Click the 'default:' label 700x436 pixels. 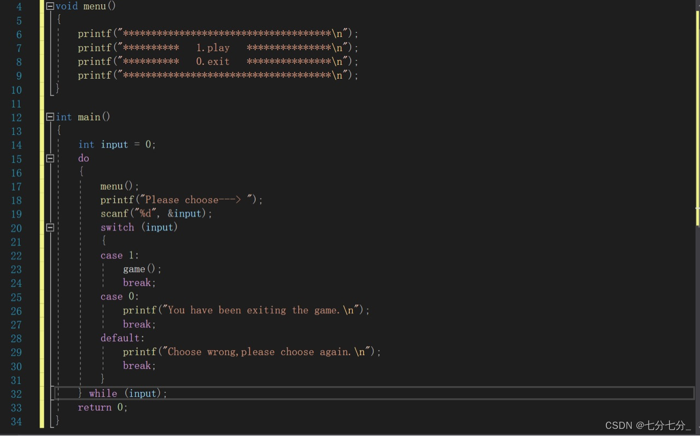tap(122, 338)
